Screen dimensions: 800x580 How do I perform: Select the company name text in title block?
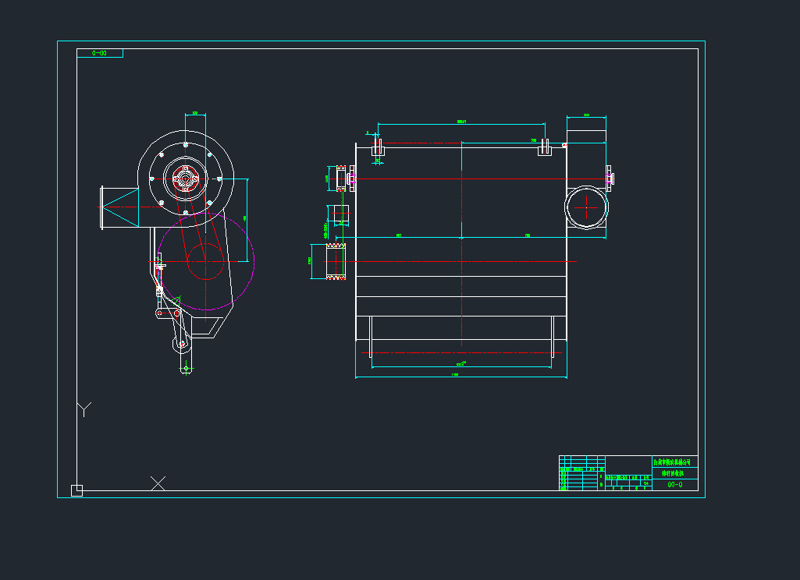(671, 462)
